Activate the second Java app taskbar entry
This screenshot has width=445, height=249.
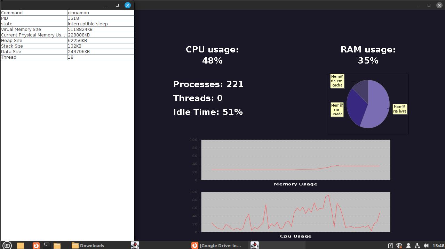(x=254, y=245)
